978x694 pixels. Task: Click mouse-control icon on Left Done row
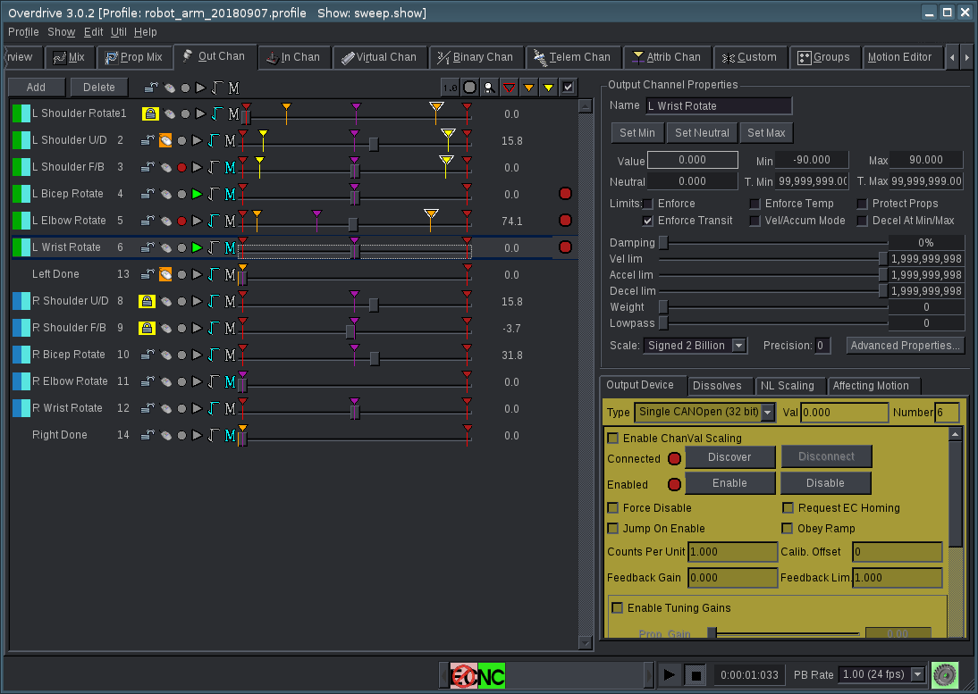pos(165,275)
